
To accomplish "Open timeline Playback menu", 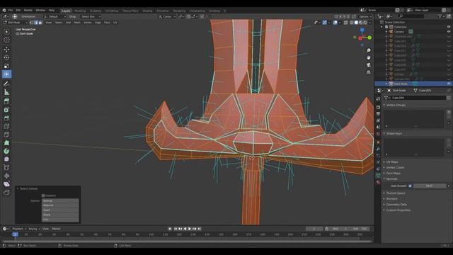I will (x=19, y=229).
